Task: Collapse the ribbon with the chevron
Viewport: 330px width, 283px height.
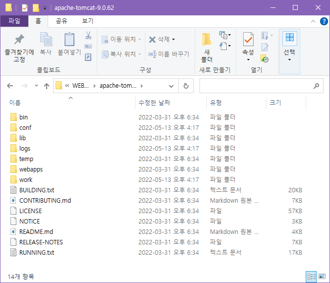Action: [313, 21]
